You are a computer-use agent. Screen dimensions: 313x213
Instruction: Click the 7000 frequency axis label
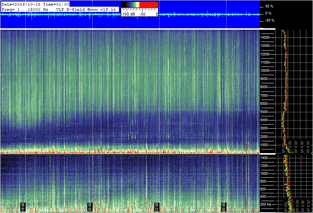pos(264,96)
